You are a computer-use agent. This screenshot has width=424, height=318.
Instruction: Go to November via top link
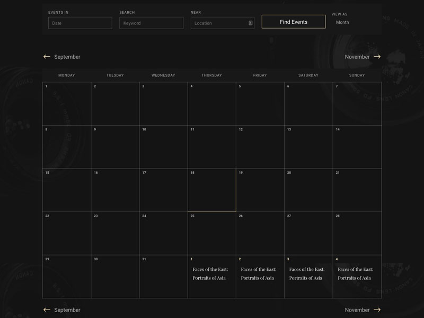357,57
